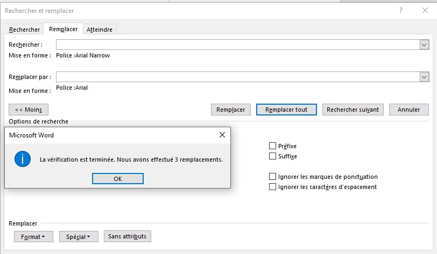Enable the Suffixe checkbox

click(273, 156)
